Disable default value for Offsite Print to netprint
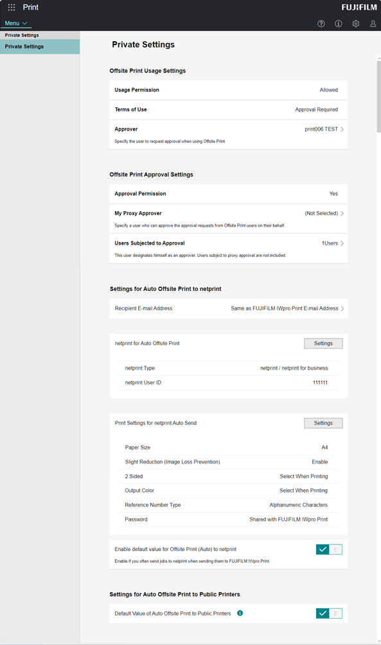 329,549
